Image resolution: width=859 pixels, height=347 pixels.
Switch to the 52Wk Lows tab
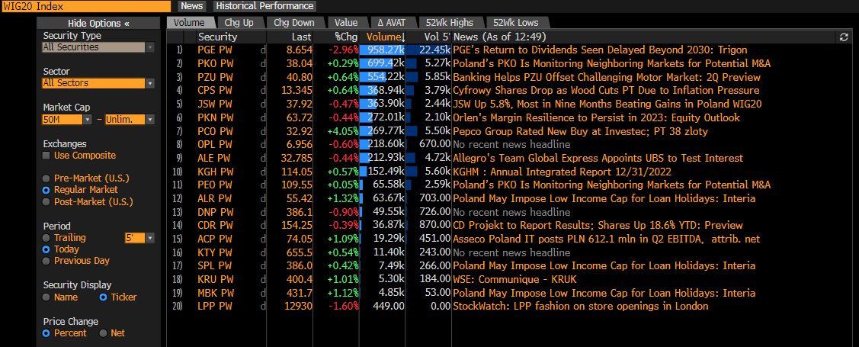tap(515, 22)
